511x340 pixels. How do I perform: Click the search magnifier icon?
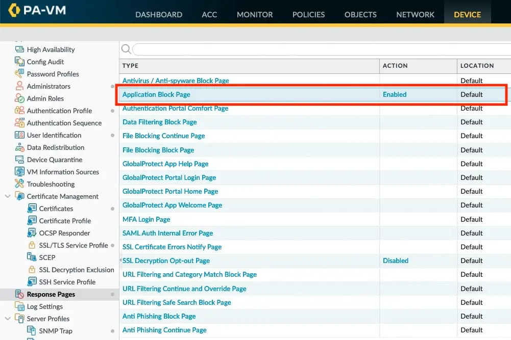[126, 49]
